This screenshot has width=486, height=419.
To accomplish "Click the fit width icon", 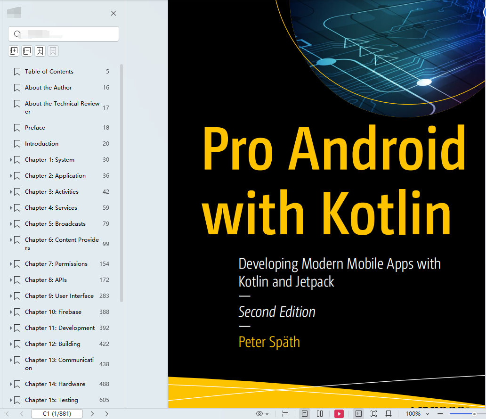I will pos(285,414).
